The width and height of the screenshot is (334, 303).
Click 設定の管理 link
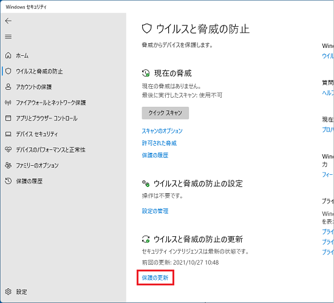coord(155,211)
